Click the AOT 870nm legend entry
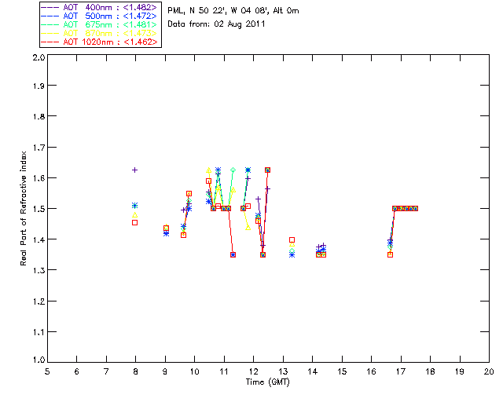The image size is (503, 402). [99, 33]
